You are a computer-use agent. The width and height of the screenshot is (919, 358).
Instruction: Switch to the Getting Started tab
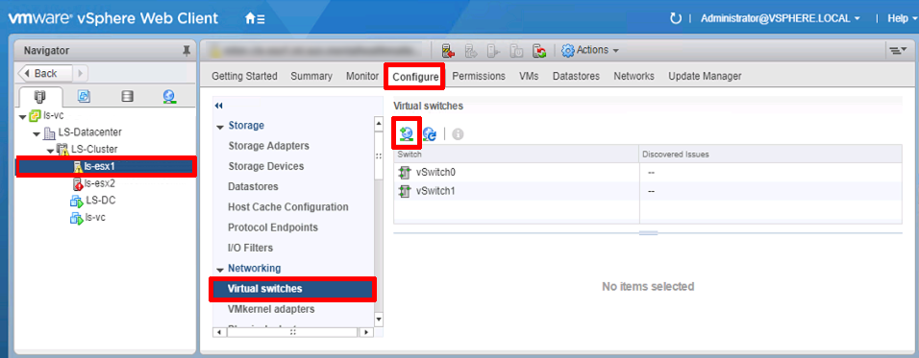(x=244, y=76)
